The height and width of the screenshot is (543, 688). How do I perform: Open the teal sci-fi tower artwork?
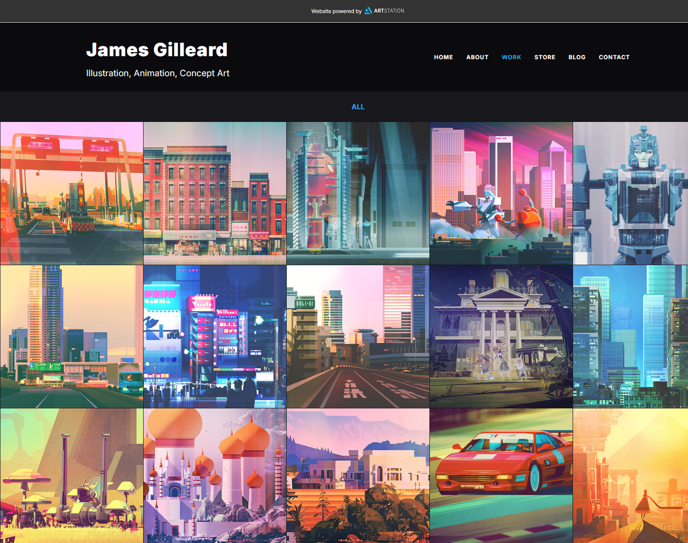(x=358, y=193)
